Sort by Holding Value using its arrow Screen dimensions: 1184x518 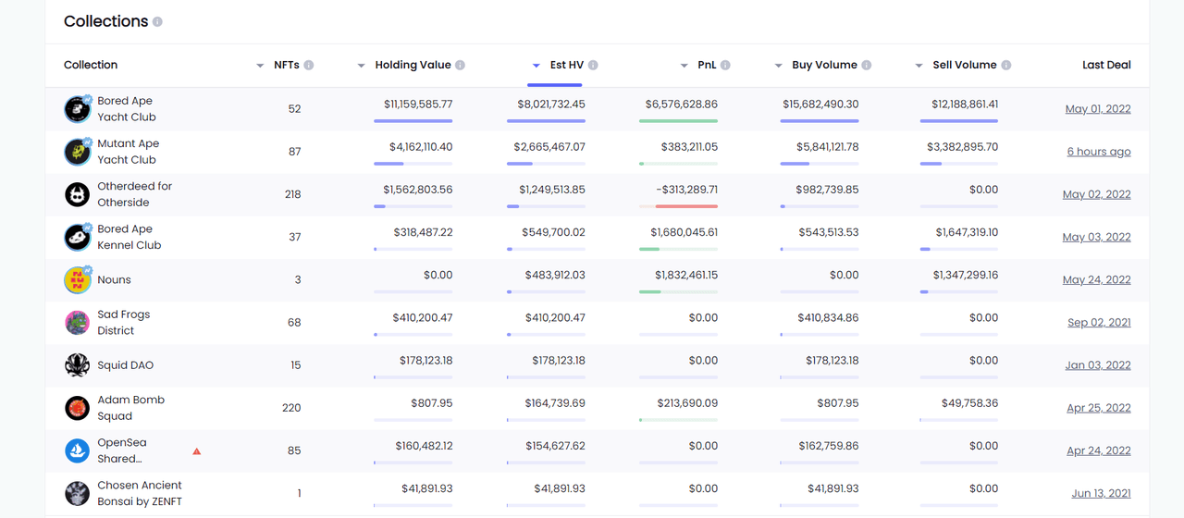pos(362,66)
